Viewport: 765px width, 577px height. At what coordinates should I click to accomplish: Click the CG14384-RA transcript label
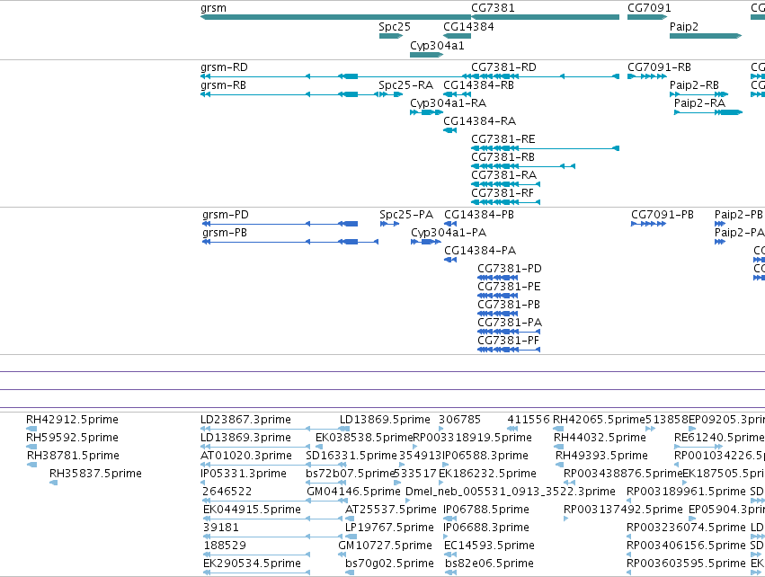(480, 121)
